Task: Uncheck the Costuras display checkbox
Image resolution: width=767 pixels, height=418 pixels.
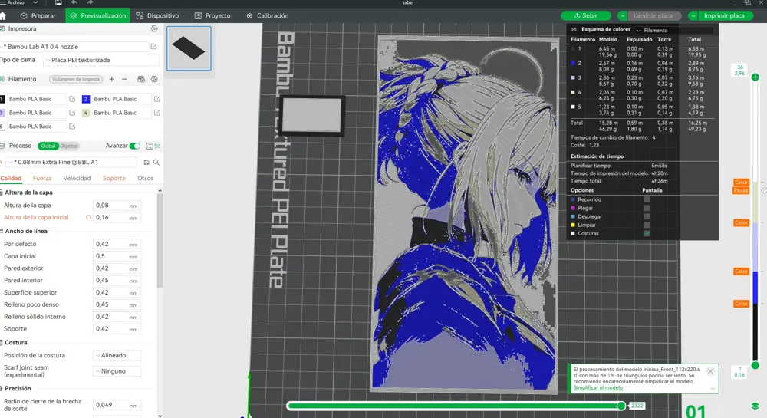Action: click(647, 234)
